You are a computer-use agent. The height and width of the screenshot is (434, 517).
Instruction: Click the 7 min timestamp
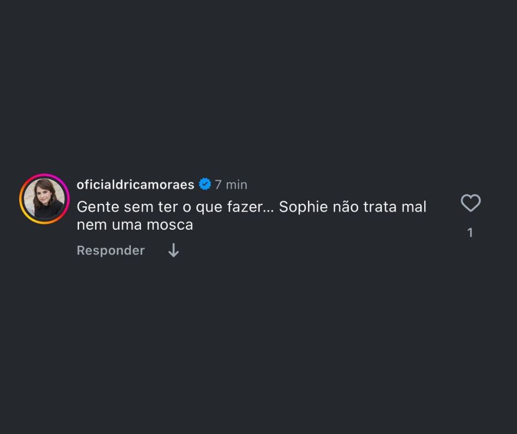tap(231, 185)
